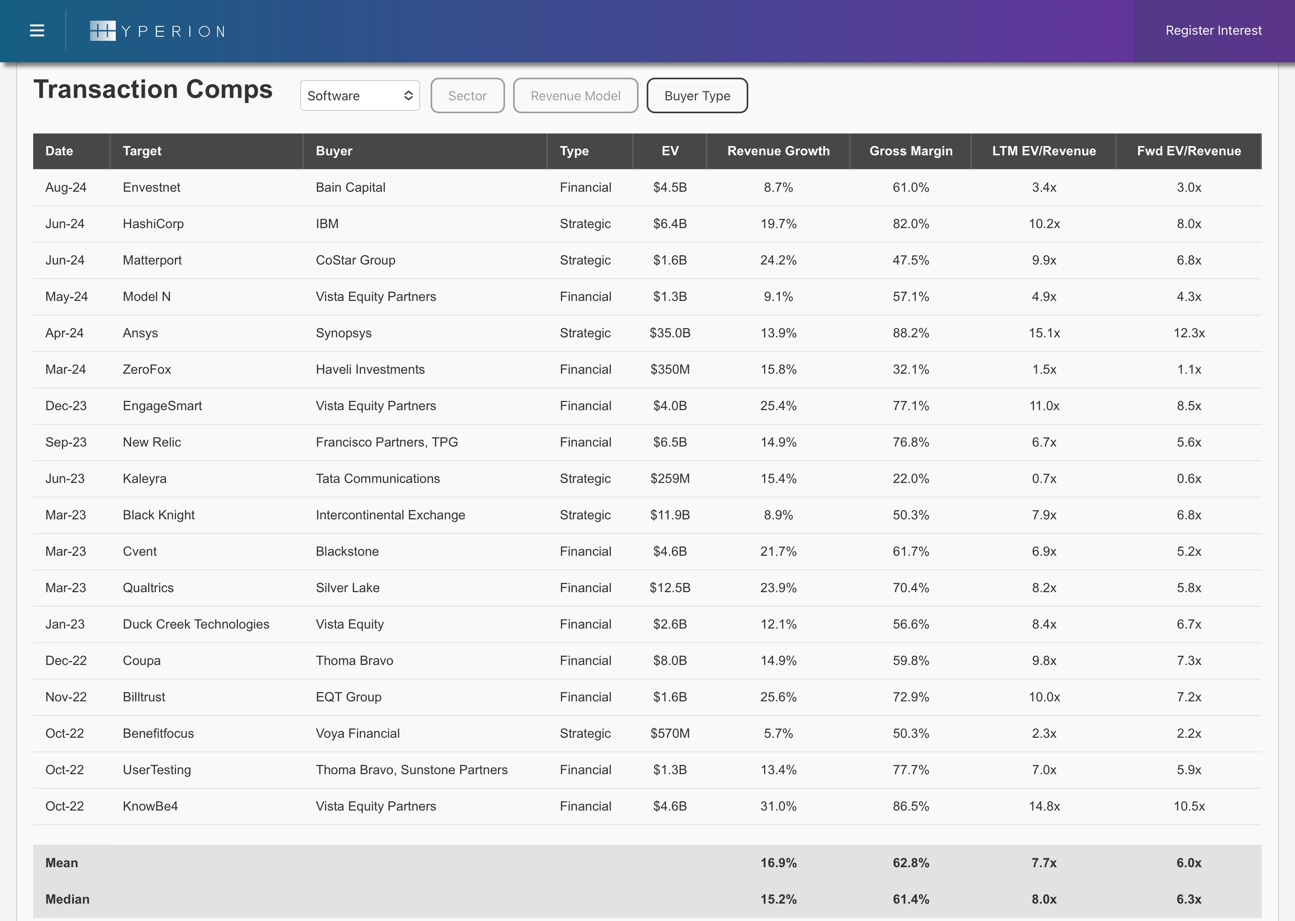
Task: Sort by Fwd EV/Revenue column header
Action: click(x=1189, y=151)
